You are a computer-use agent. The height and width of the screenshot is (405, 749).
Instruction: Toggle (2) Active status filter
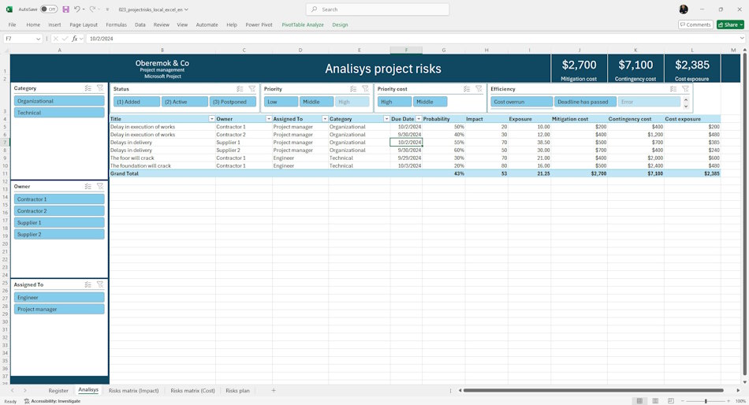[184, 102]
